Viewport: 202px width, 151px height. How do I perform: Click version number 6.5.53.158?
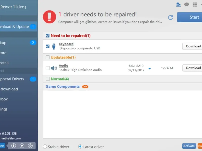(x=9, y=134)
